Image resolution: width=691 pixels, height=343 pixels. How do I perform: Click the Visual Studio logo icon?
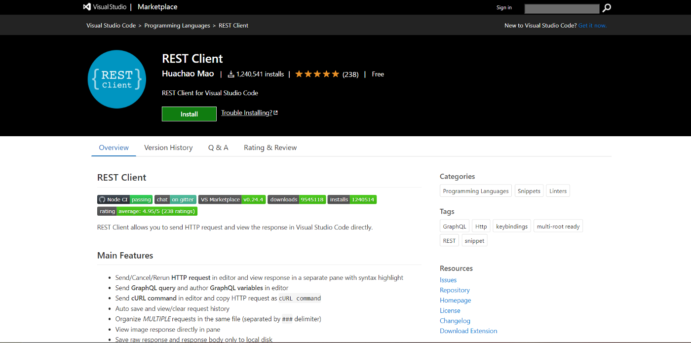pyautogui.click(x=87, y=7)
